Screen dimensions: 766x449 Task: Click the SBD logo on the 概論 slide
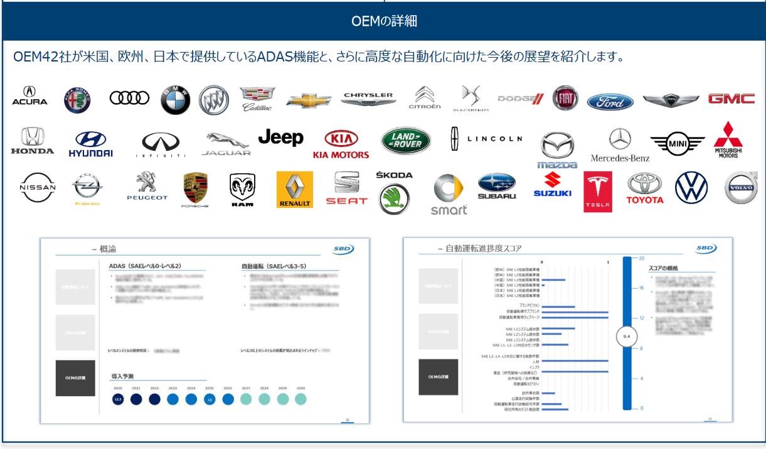pos(344,249)
